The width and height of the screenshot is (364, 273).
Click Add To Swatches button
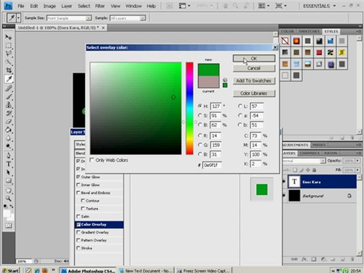click(x=254, y=81)
